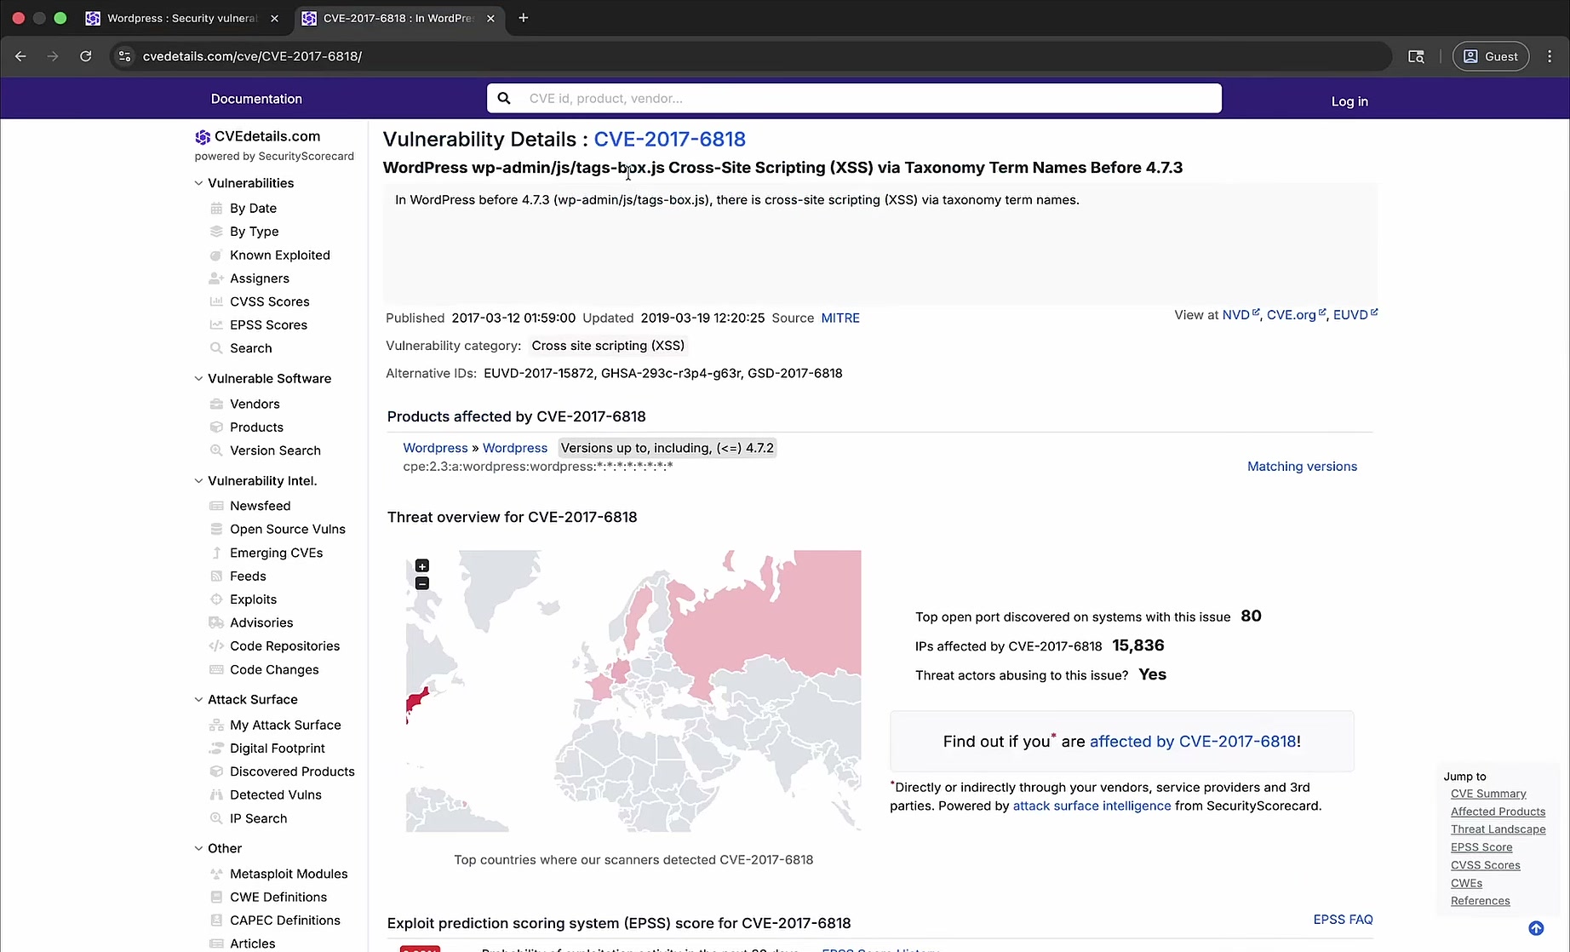Click the Newsfeed icon
Screen dimensions: 1570x952
216,506
